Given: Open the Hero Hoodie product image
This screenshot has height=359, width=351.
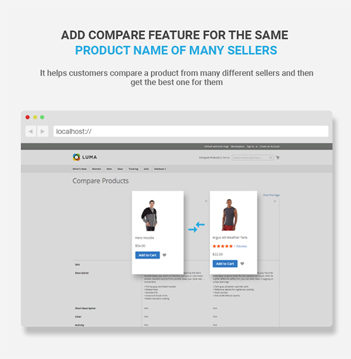Looking at the screenshot, I should [x=150, y=215].
